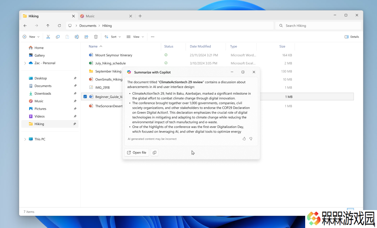
Task: Go back using the back arrow
Action: point(25,26)
